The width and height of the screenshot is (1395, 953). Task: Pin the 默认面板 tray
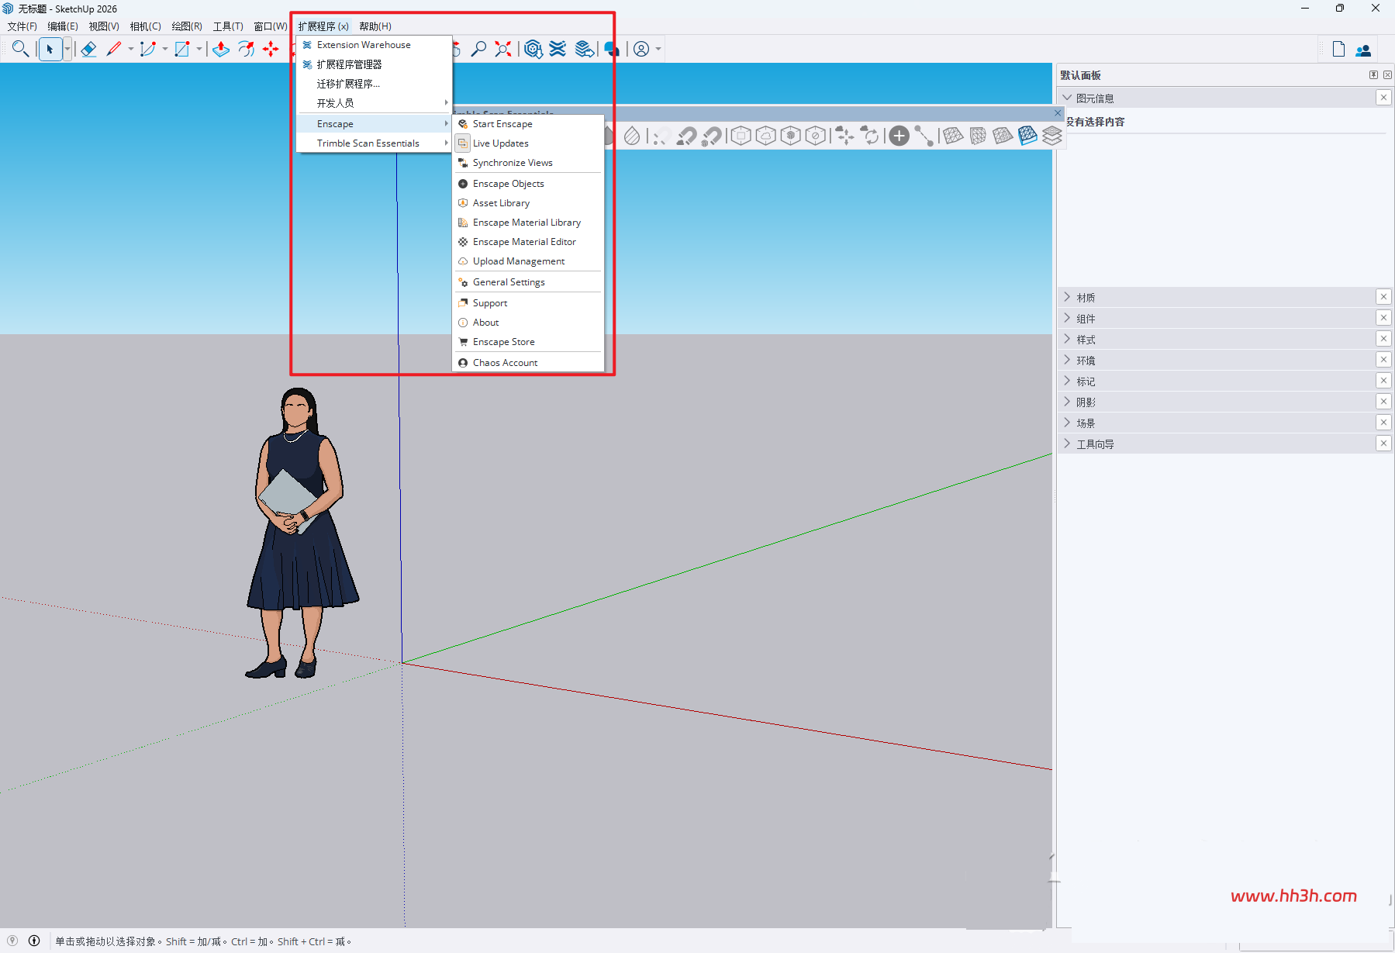coord(1373,74)
